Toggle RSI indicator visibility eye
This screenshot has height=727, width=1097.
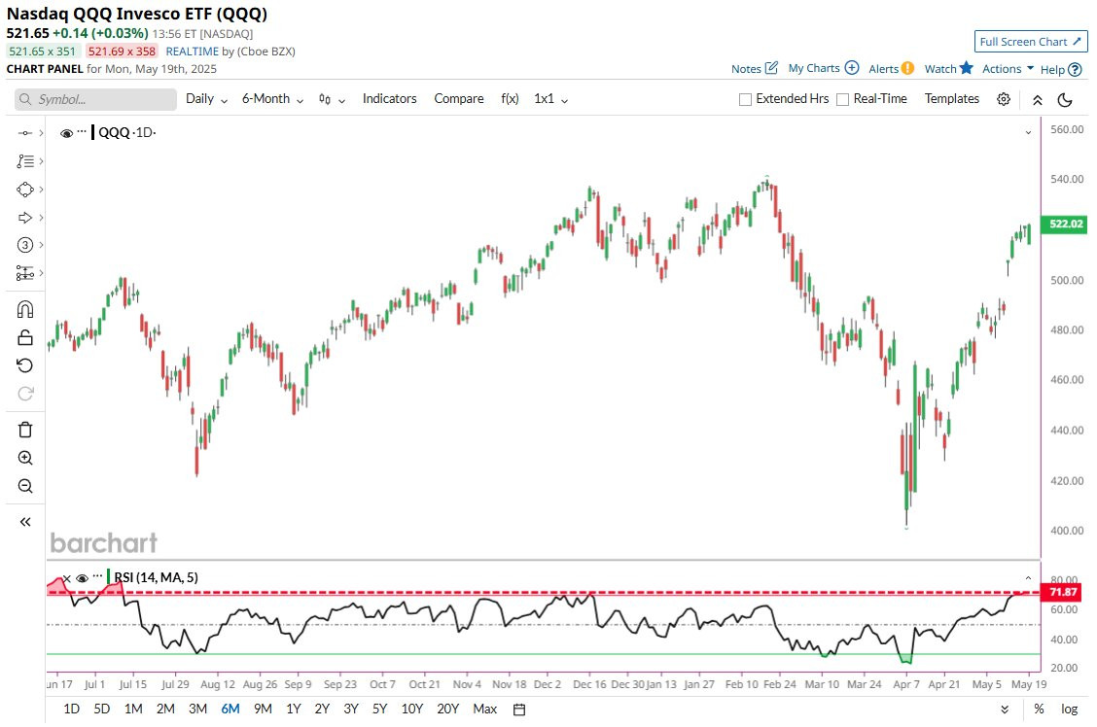(82, 578)
